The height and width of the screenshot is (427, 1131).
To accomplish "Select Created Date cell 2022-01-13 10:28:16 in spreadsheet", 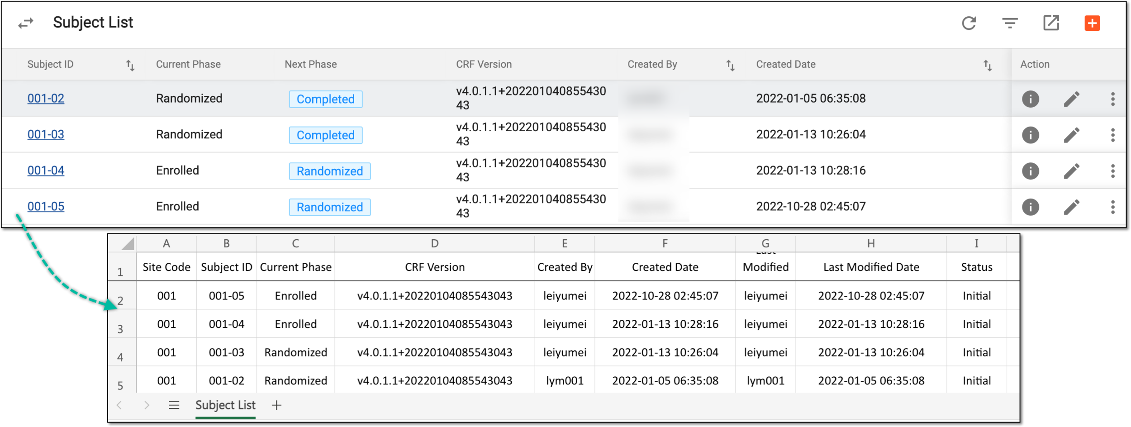I will (x=665, y=324).
